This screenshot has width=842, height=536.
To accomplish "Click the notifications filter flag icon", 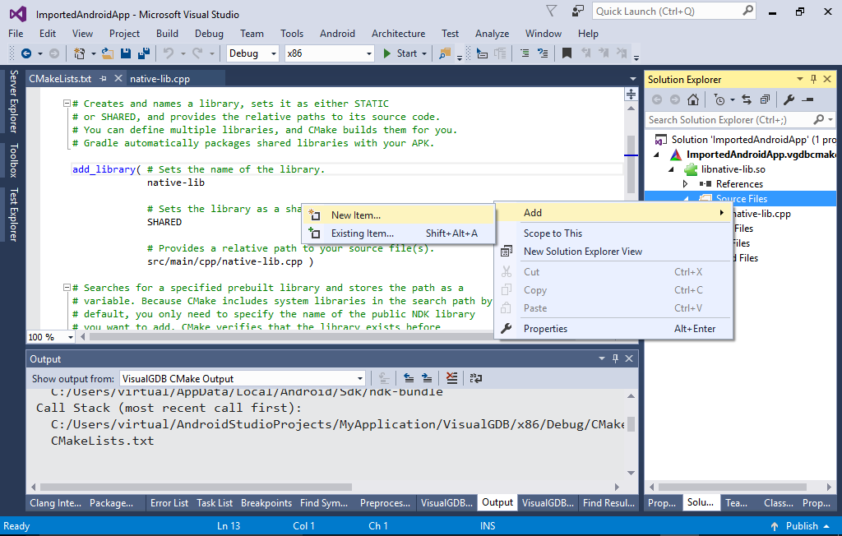I will pyautogui.click(x=552, y=12).
